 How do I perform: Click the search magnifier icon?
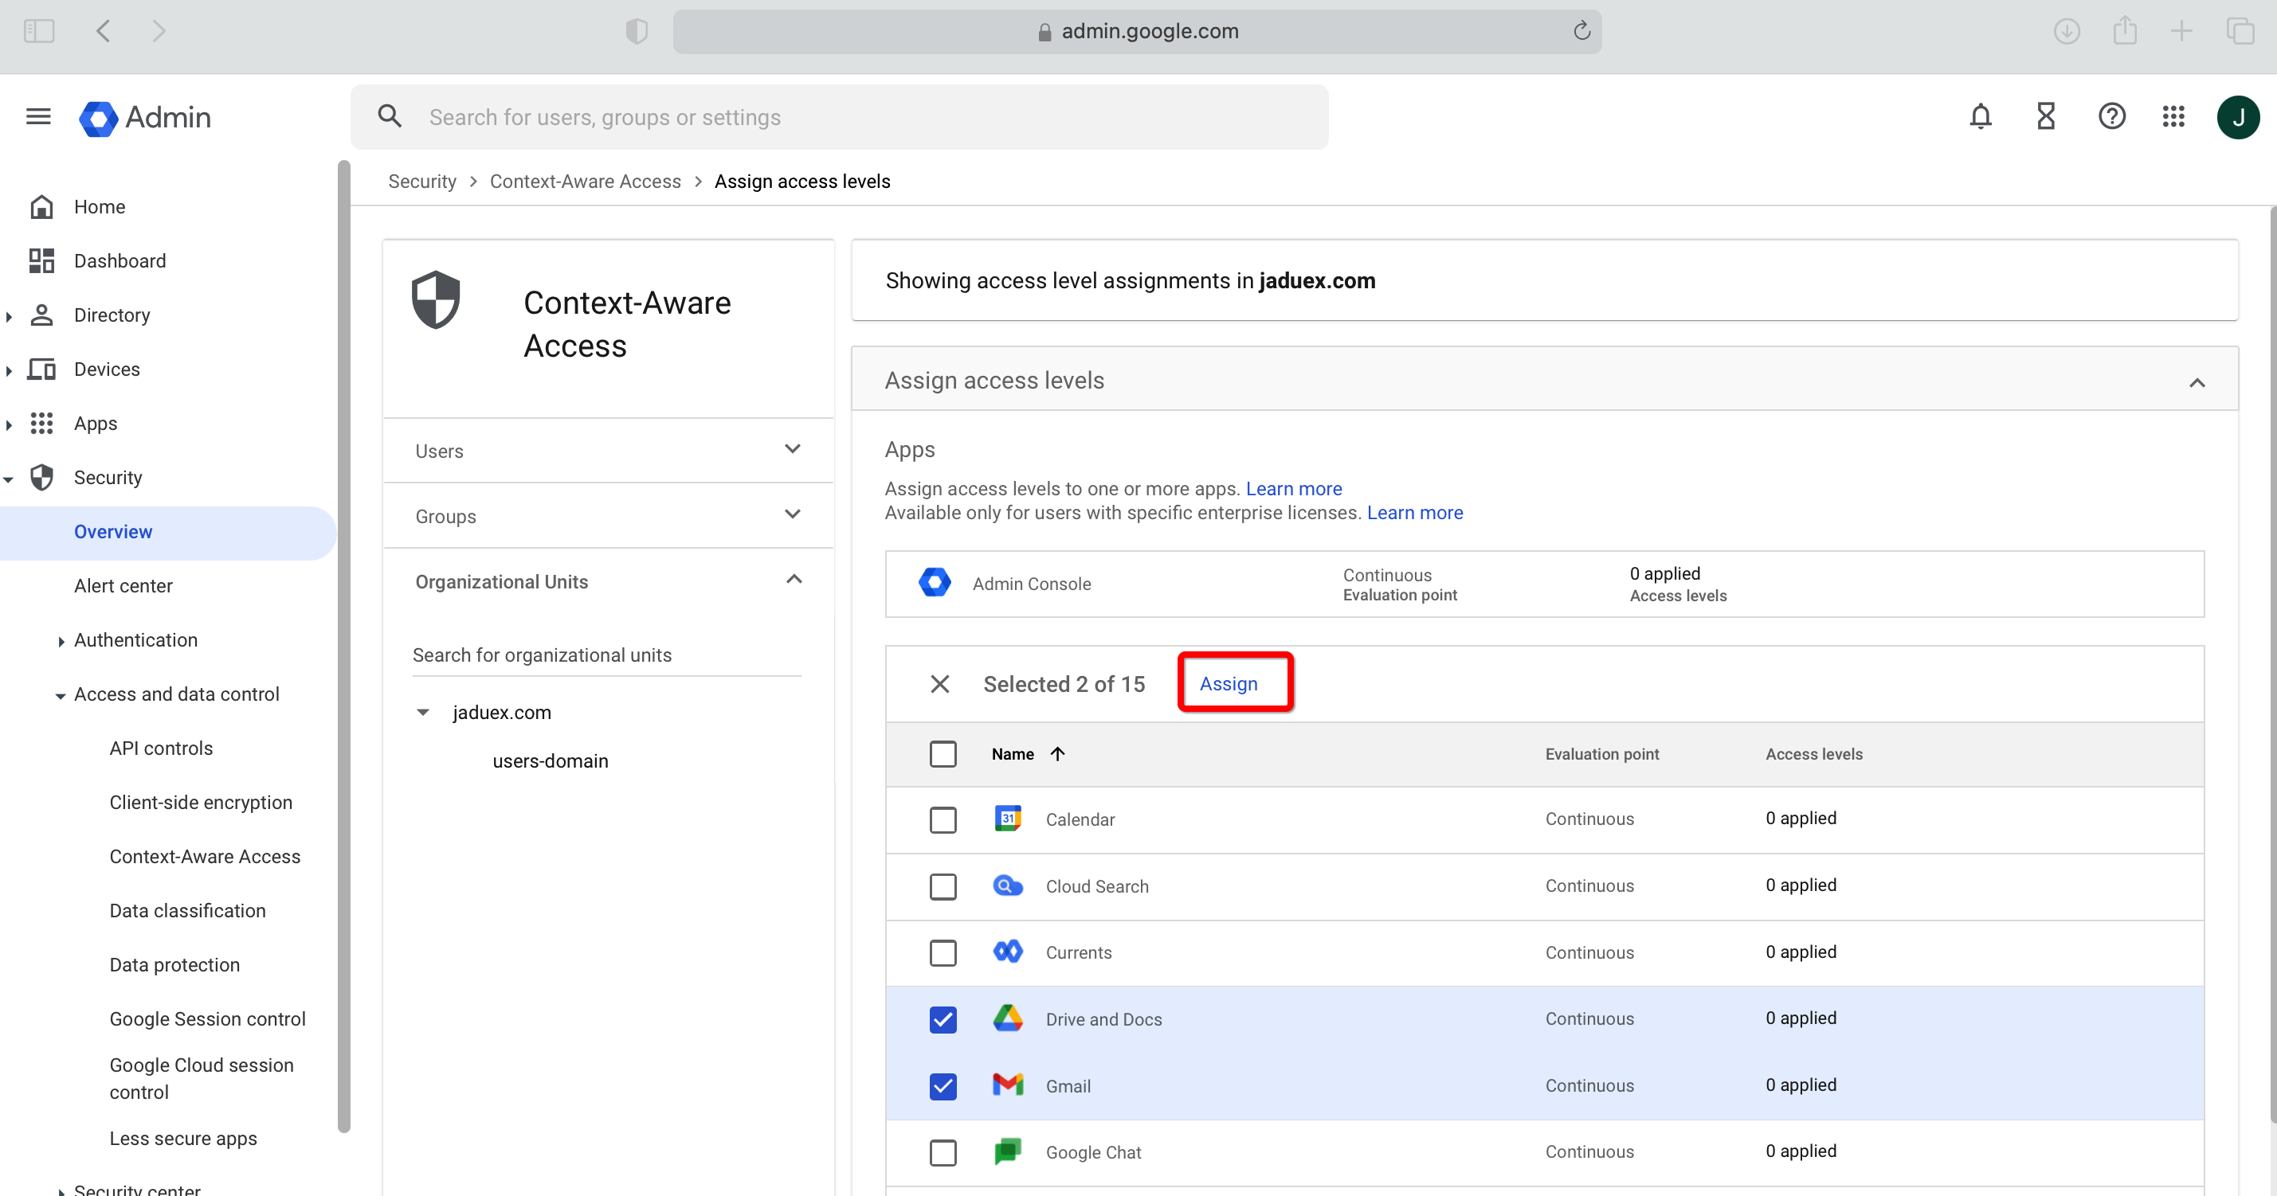click(390, 116)
